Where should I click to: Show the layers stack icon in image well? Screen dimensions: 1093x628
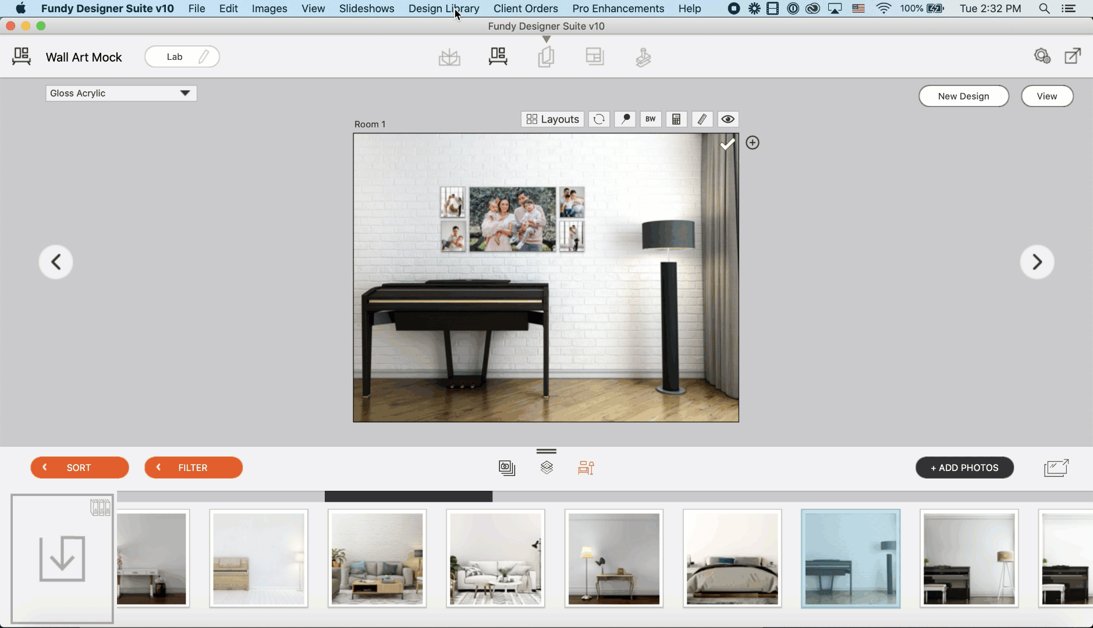(x=546, y=468)
